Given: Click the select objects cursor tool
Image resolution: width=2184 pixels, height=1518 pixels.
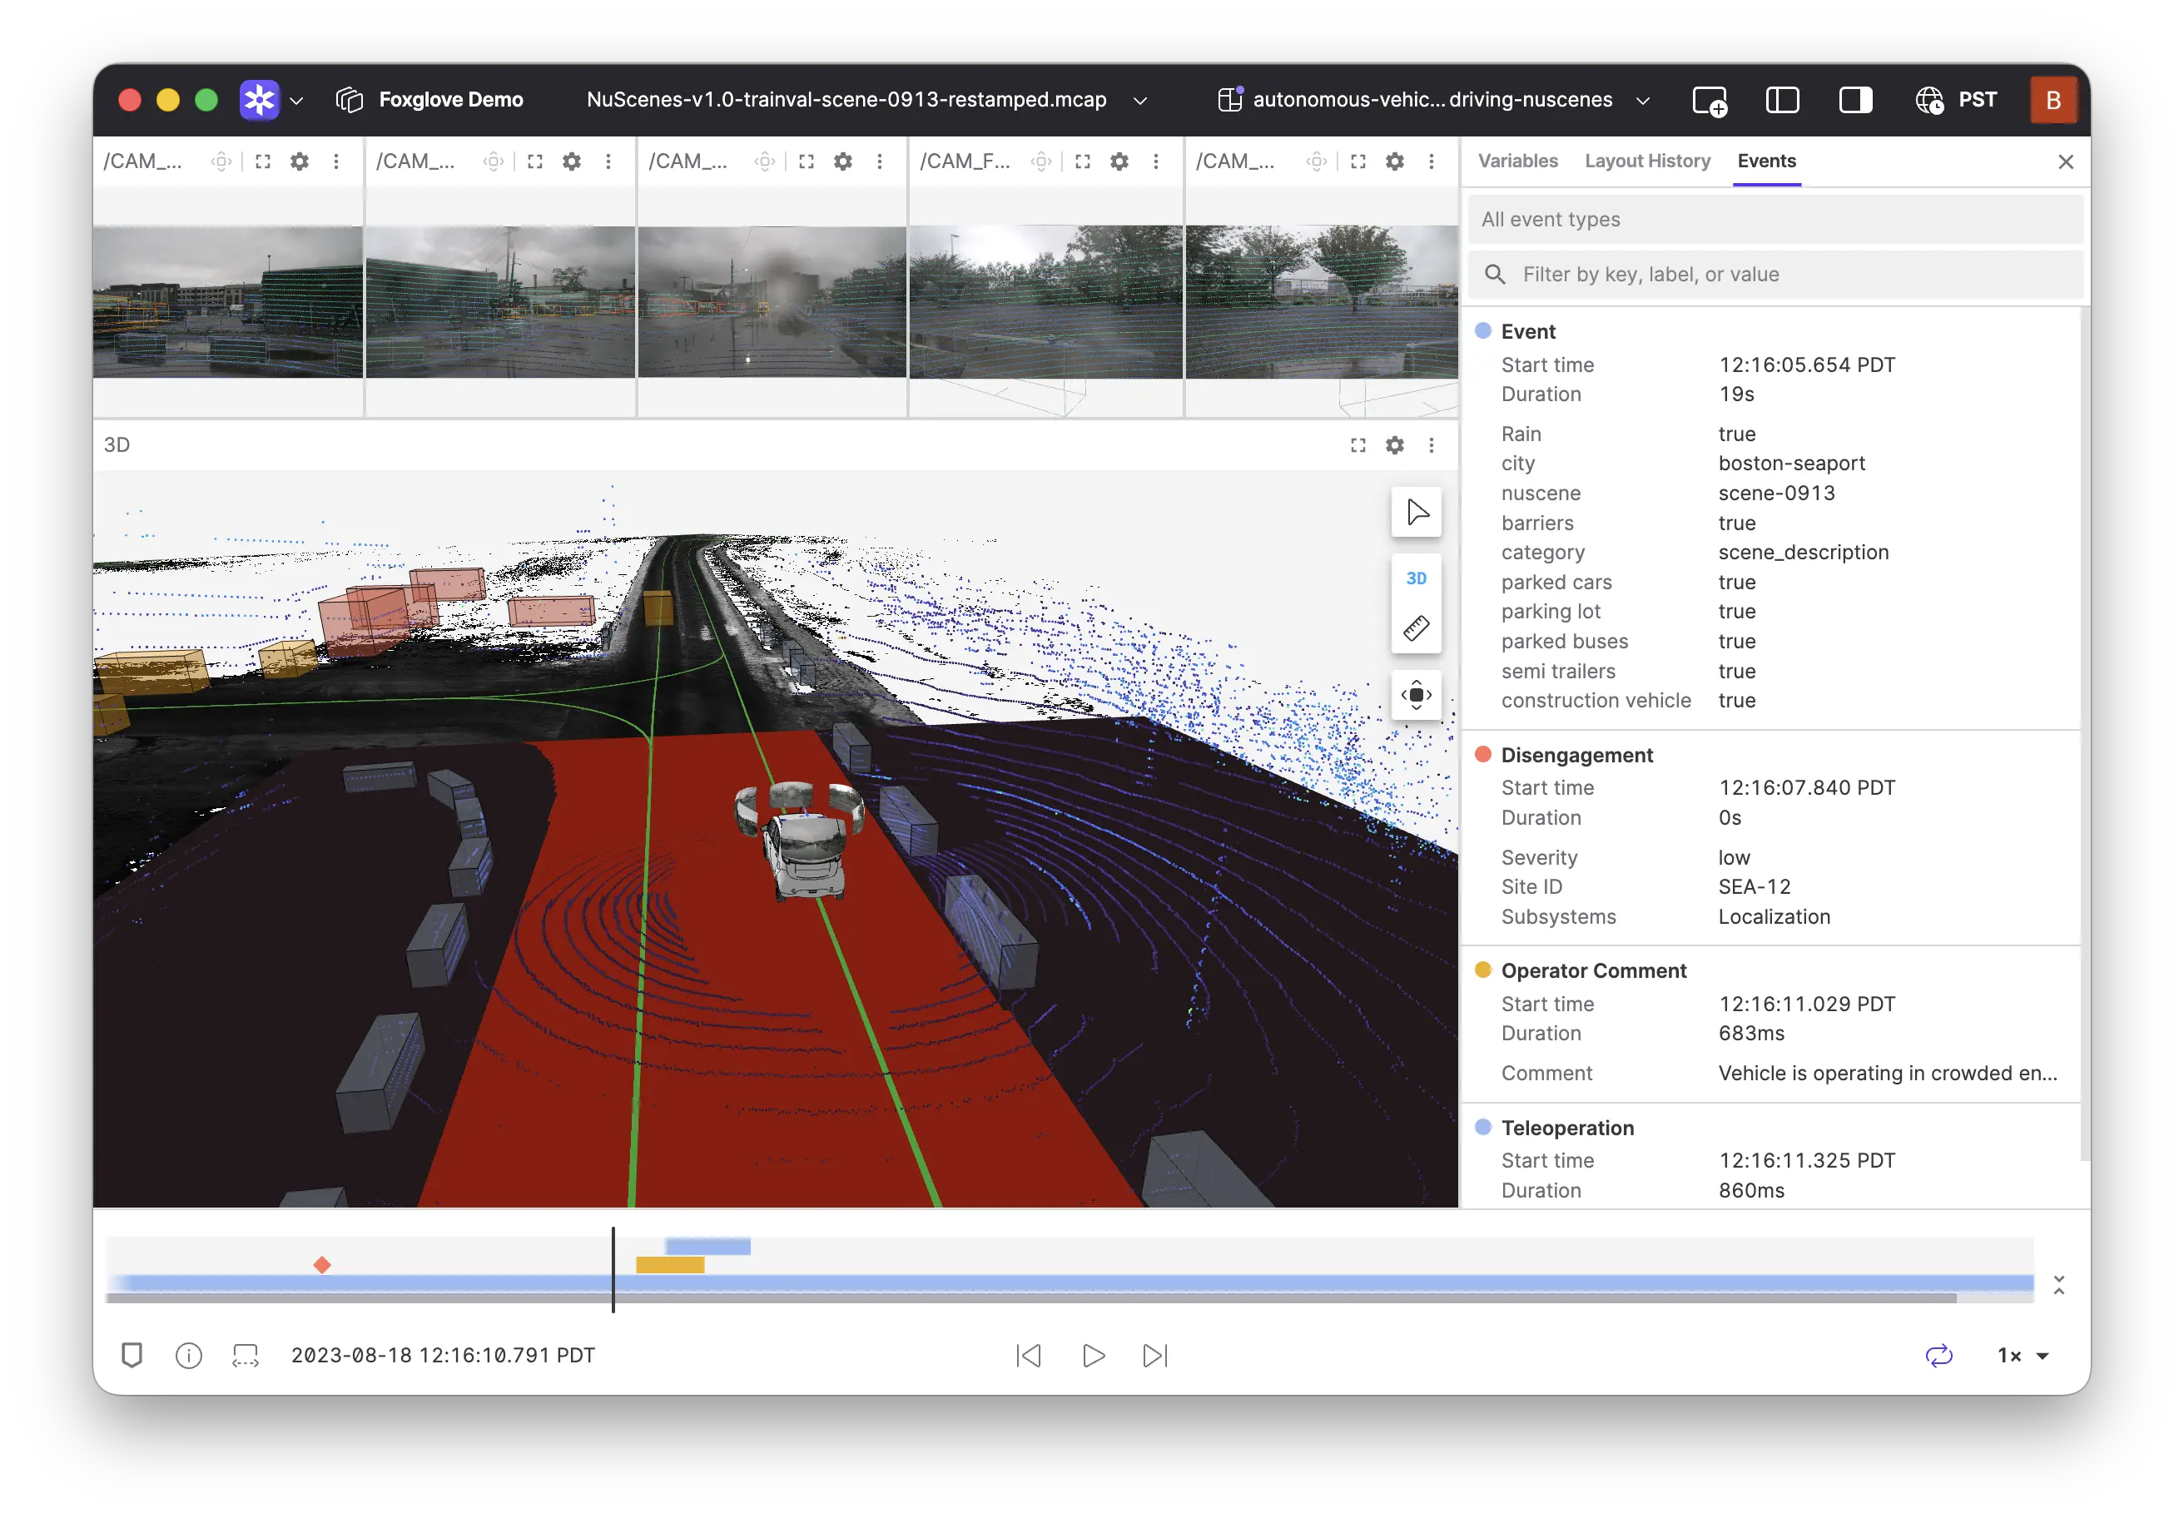Looking at the screenshot, I should click(x=1416, y=513).
